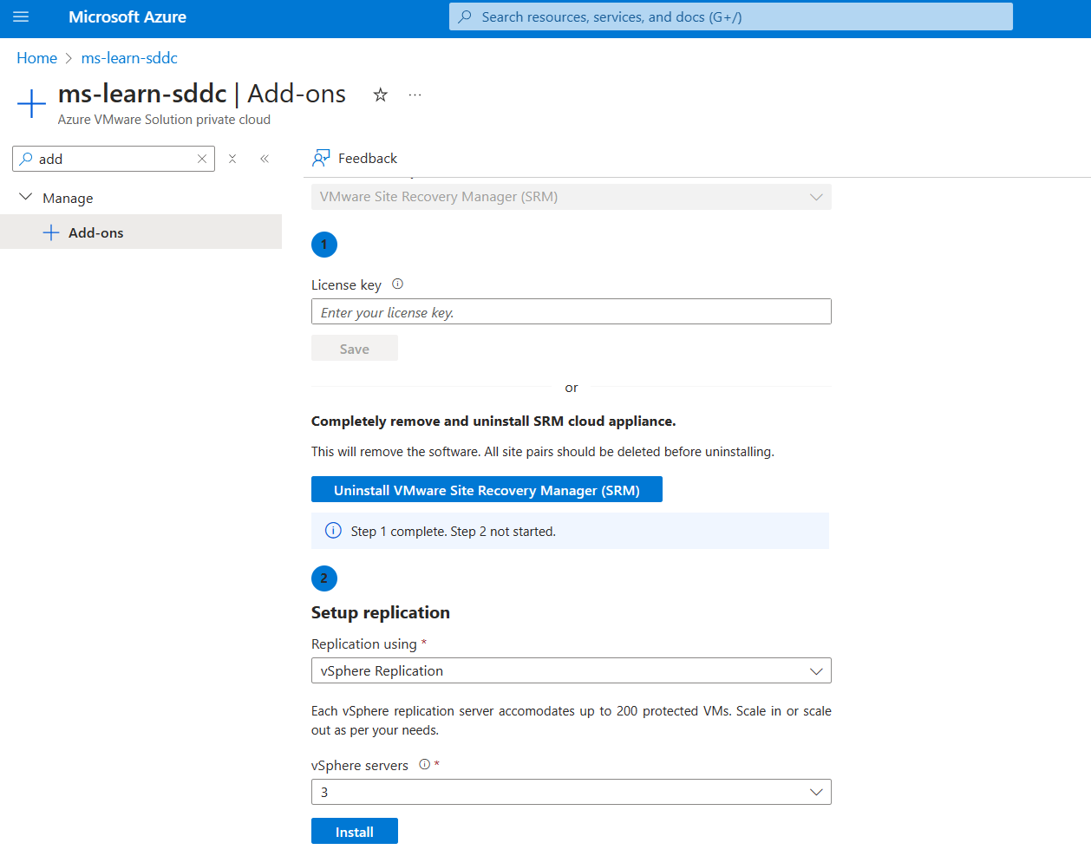Click the info icon in the Step 1 status banner

pos(333,531)
